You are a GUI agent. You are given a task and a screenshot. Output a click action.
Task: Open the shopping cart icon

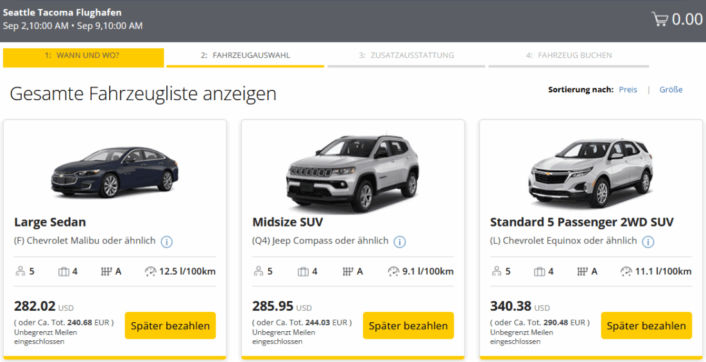pyautogui.click(x=659, y=19)
